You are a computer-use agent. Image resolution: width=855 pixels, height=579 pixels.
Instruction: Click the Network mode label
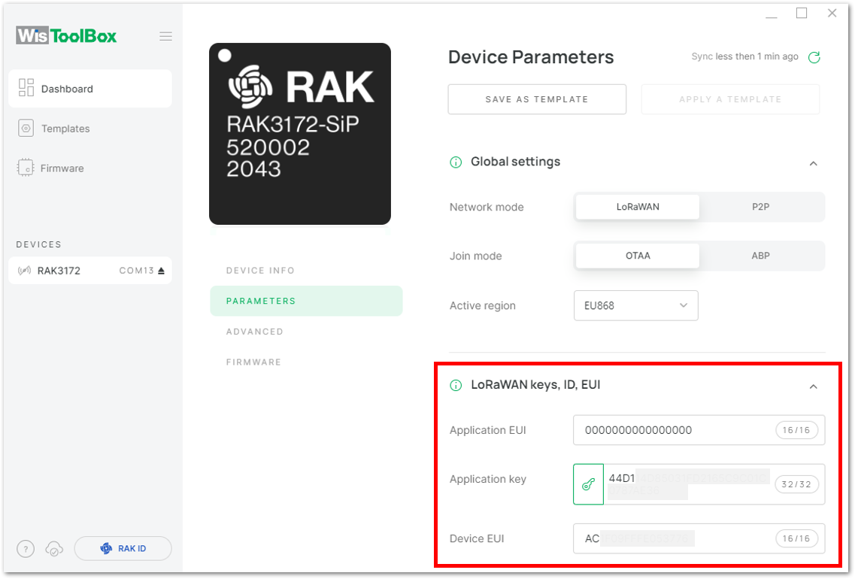(487, 208)
